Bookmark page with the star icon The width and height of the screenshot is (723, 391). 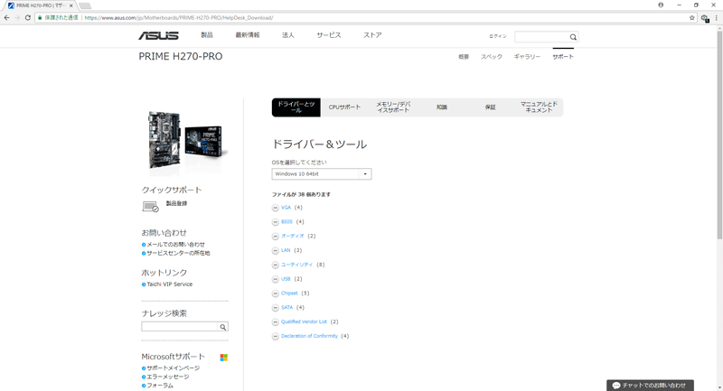691,18
